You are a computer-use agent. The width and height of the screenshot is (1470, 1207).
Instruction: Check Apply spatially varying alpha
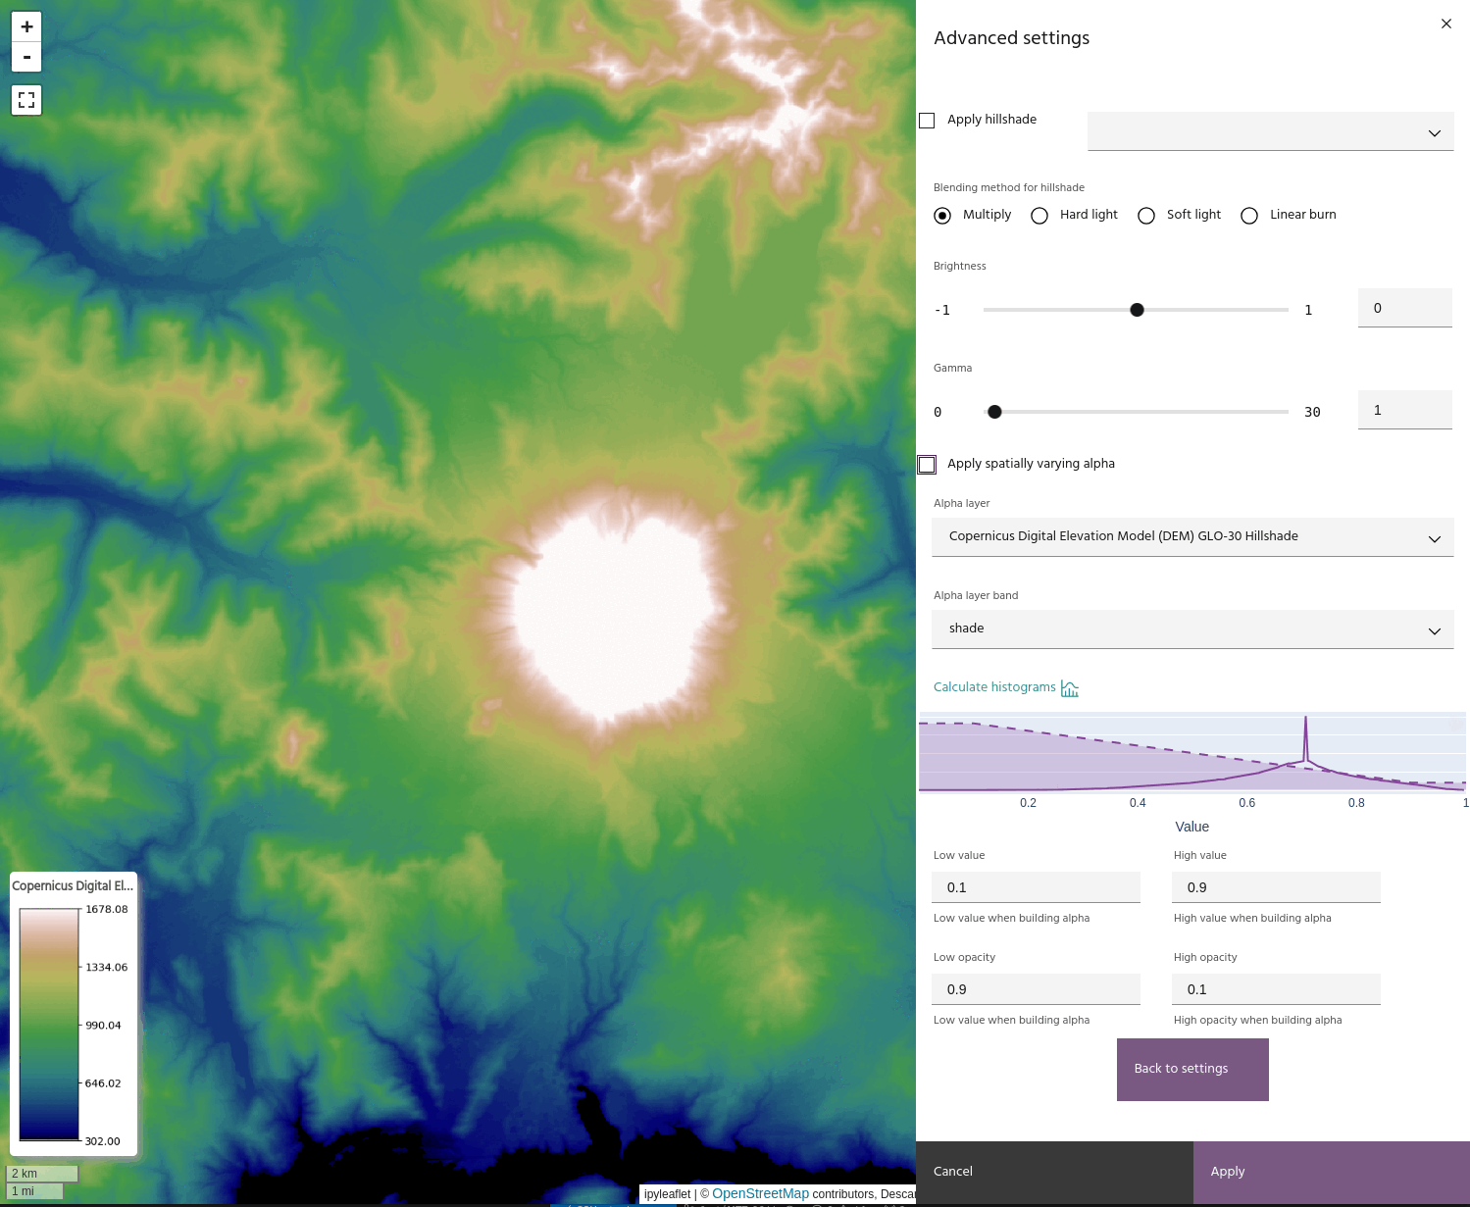coord(927,465)
